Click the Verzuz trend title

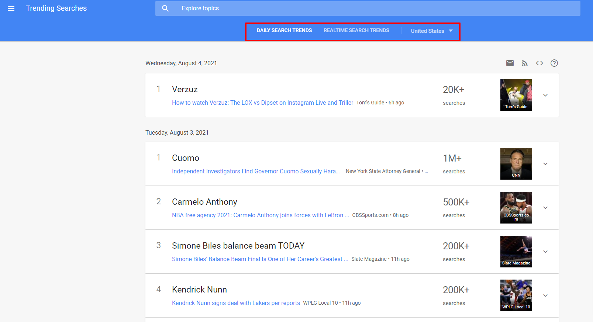pyautogui.click(x=185, y=89)
